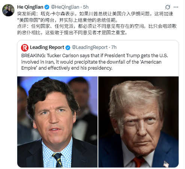Open the He Qinglian display name
Image resolution: width=185 pixels, height=169 pixels.
30,7
